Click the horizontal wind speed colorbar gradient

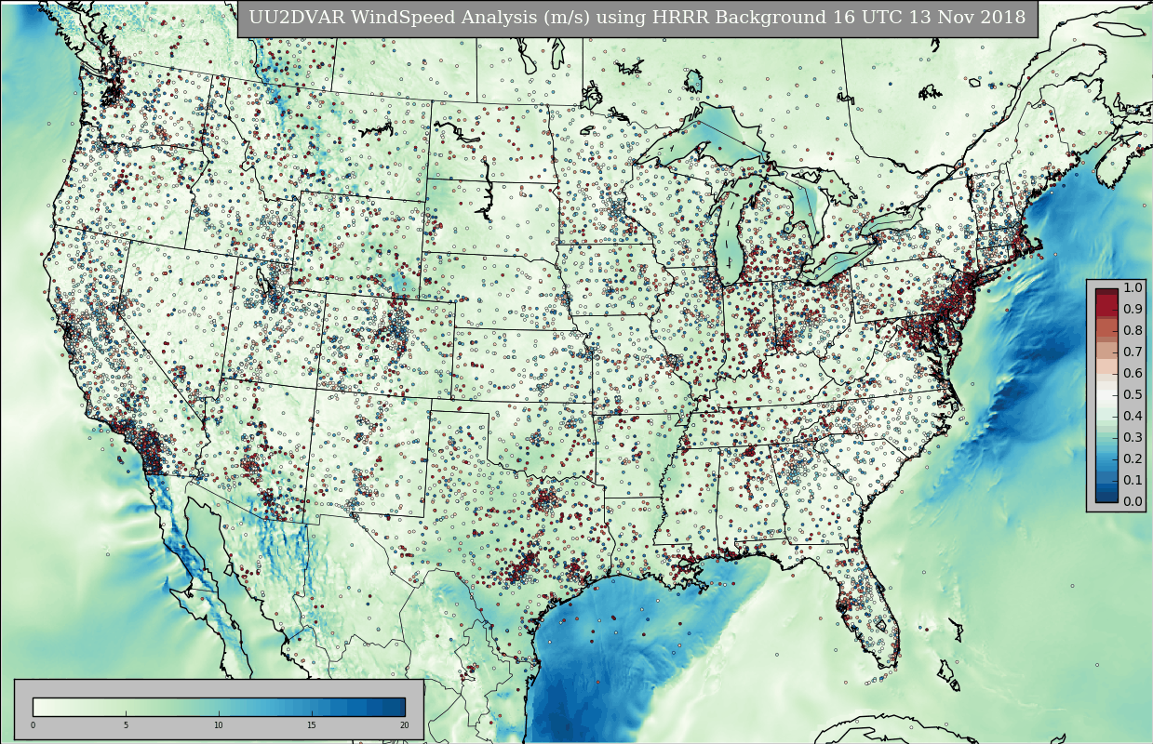pyautogui.click(x=219, y=707)
